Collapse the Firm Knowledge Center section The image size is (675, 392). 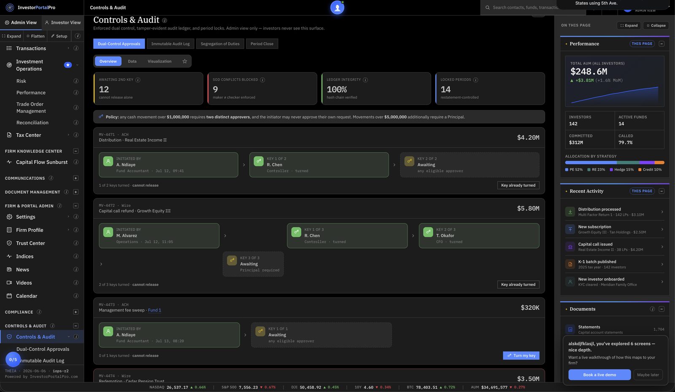pos(76,151)
